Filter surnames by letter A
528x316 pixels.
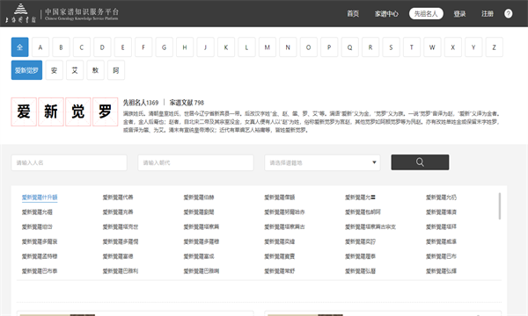(x=40, y=47)
